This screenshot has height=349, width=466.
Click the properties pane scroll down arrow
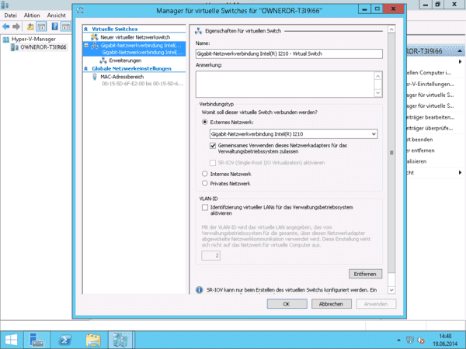391,290
